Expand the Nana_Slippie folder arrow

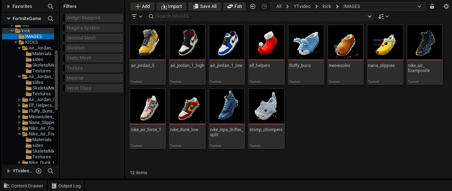click(20, 123)
